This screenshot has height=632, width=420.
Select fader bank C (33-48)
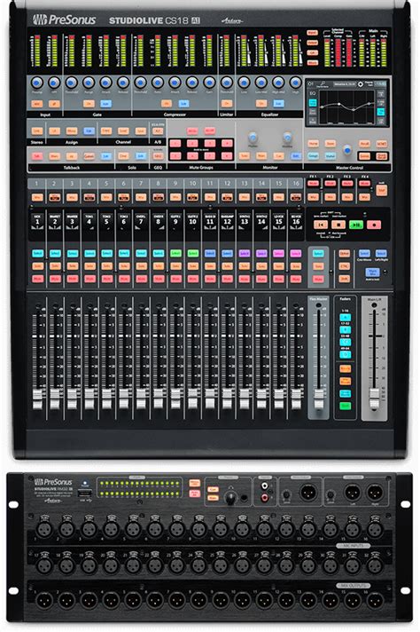coord(345,343)
